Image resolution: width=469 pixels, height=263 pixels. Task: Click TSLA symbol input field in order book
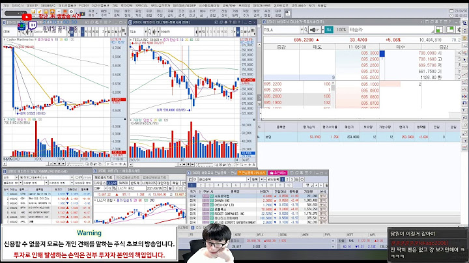[281, 30]
